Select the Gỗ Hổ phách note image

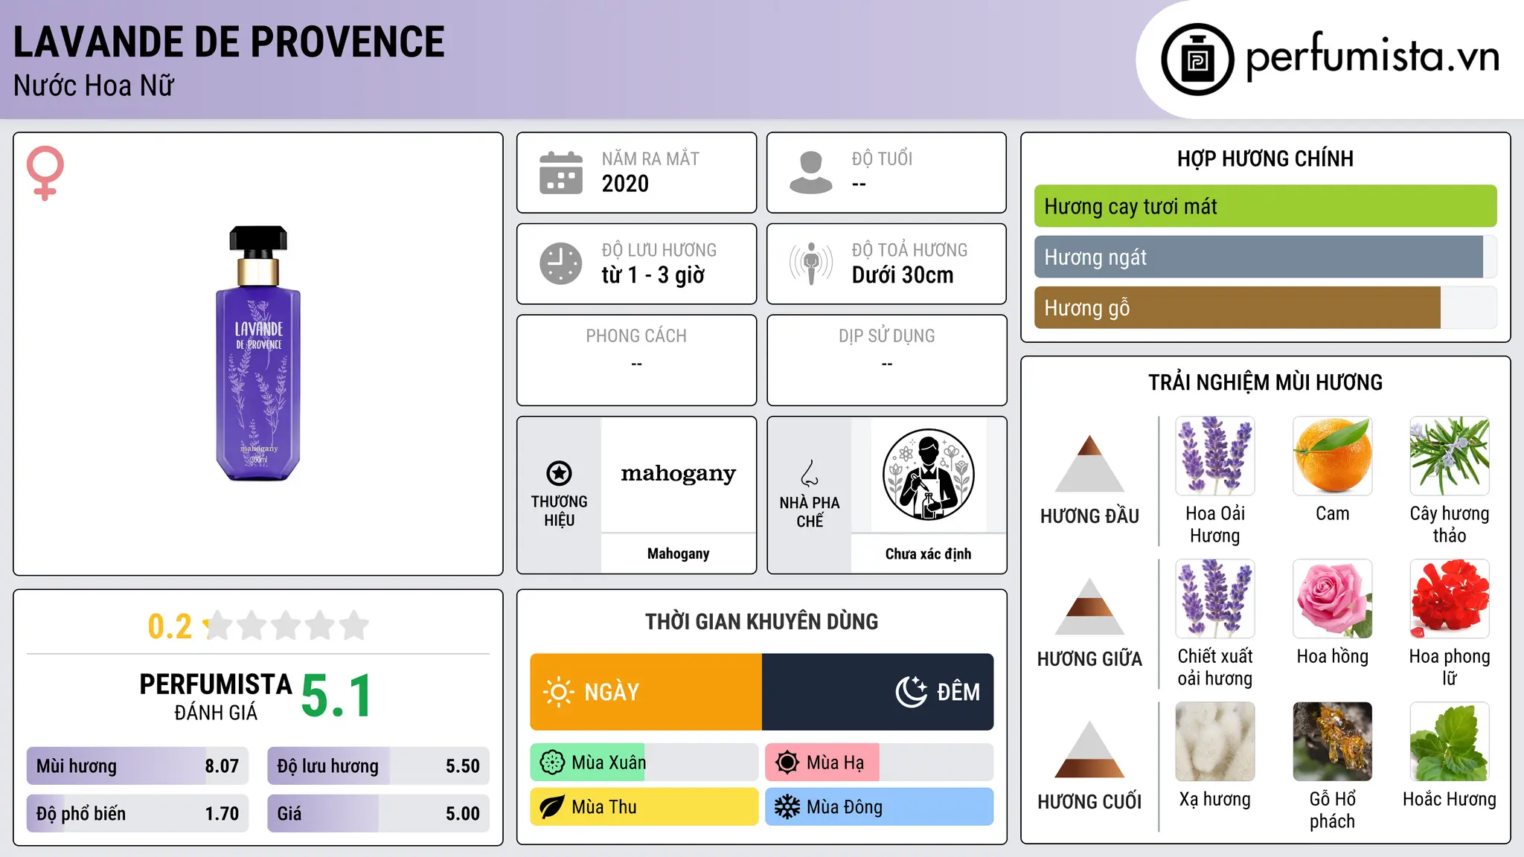pyautogui.click(x=1333, y=742)
